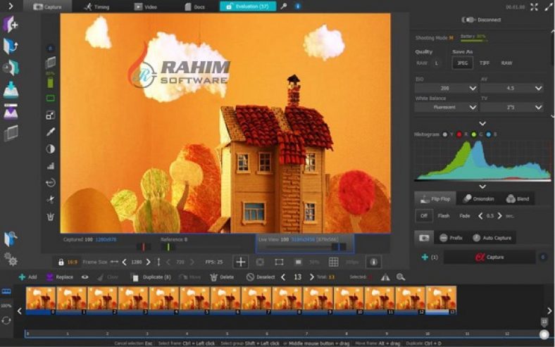This screenshot has height=347, width=555.
Task: Click the key icon in top bar
Action: [x=284, y=6]
